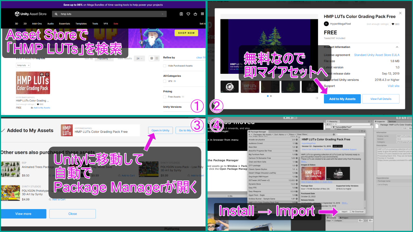Open Sort by Popularity dropdown
Screen dimensions: 413x232
pos(104,59)
